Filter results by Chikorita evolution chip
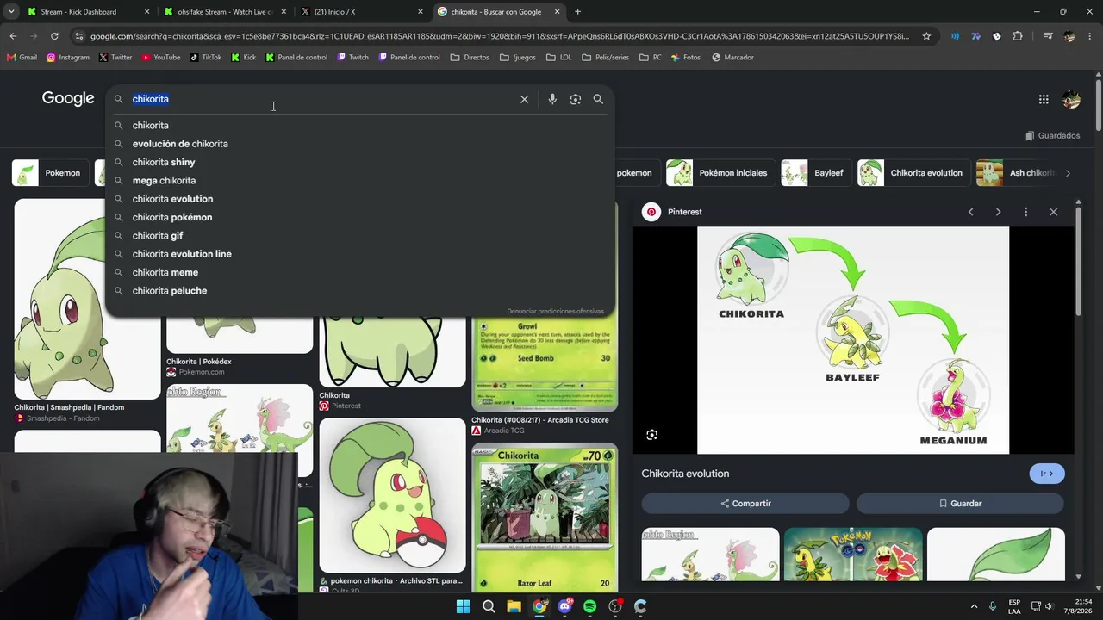 pyautogui.click(x=913, y=173)
